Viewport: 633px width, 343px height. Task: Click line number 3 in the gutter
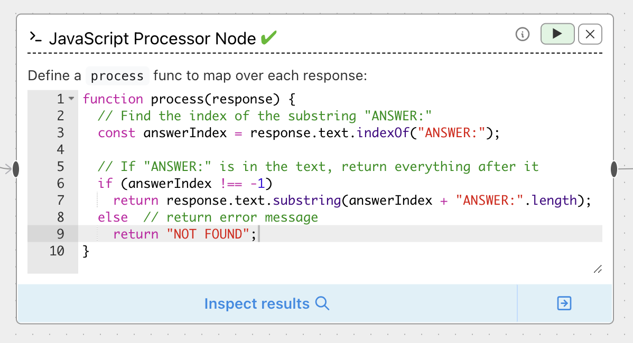click(60, 132)
